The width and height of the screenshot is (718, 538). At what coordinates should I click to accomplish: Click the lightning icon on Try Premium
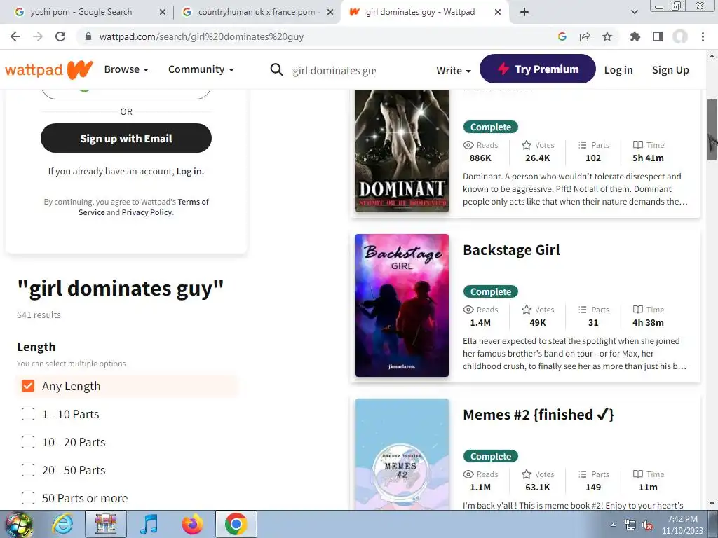coord(503,69)
